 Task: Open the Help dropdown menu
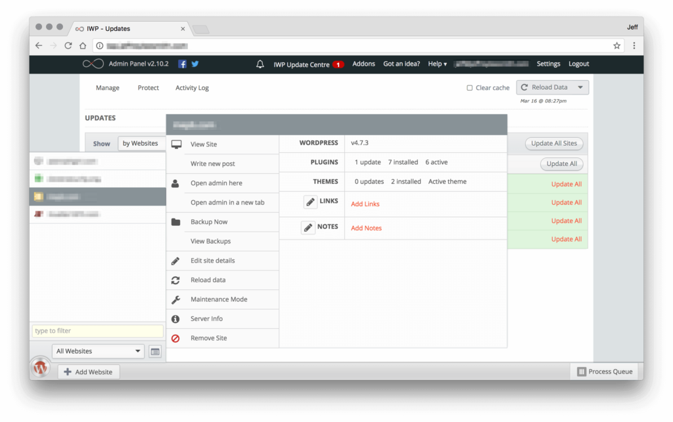pyautogui.click(x=437, y=64)
